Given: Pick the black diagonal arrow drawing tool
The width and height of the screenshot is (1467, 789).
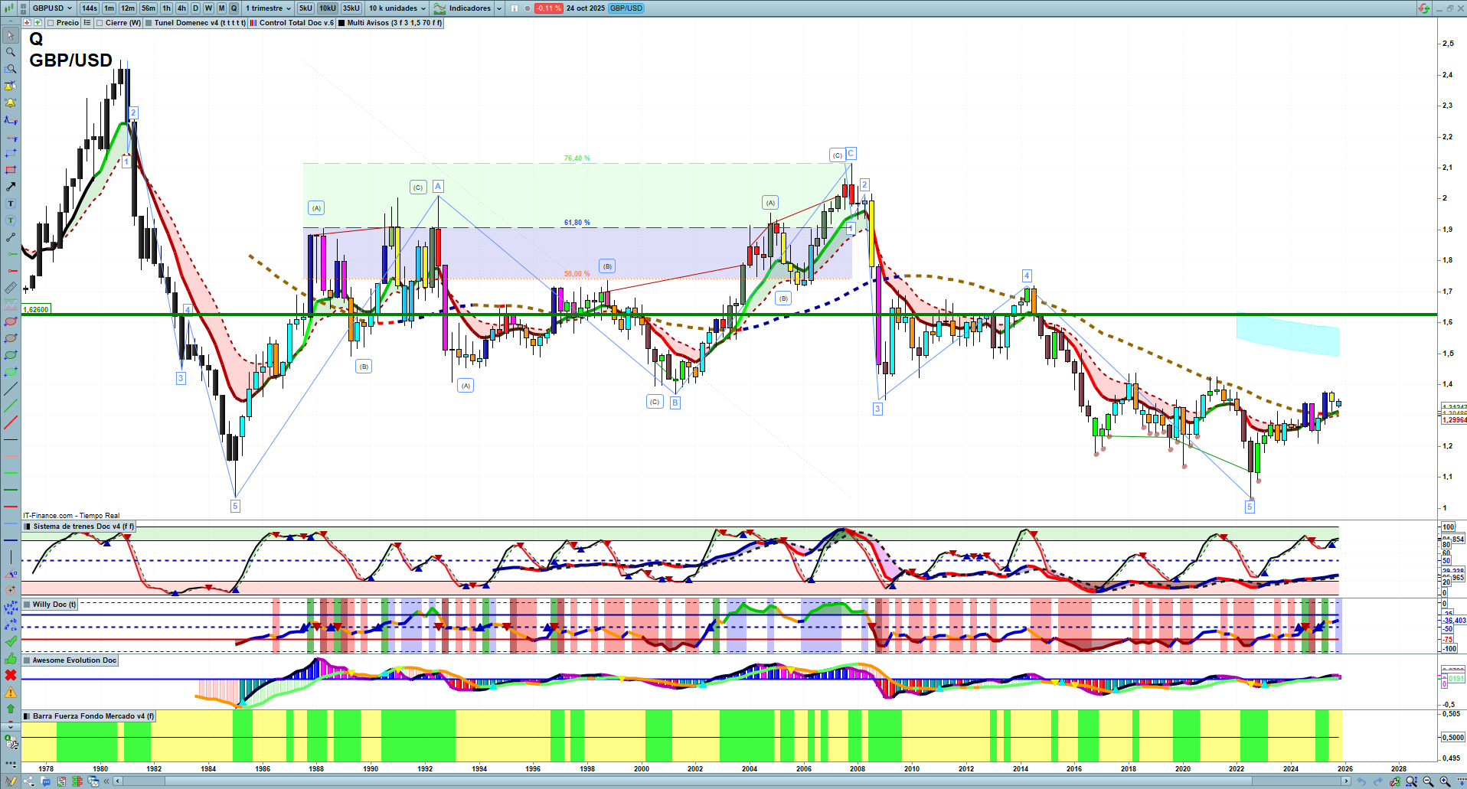Looking at the screenshot, I should (10, 187).
